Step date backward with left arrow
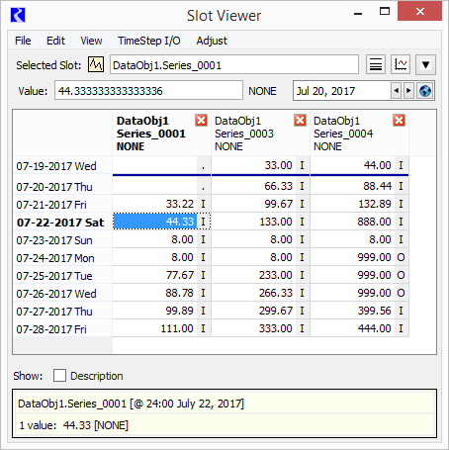 [396, 90]
